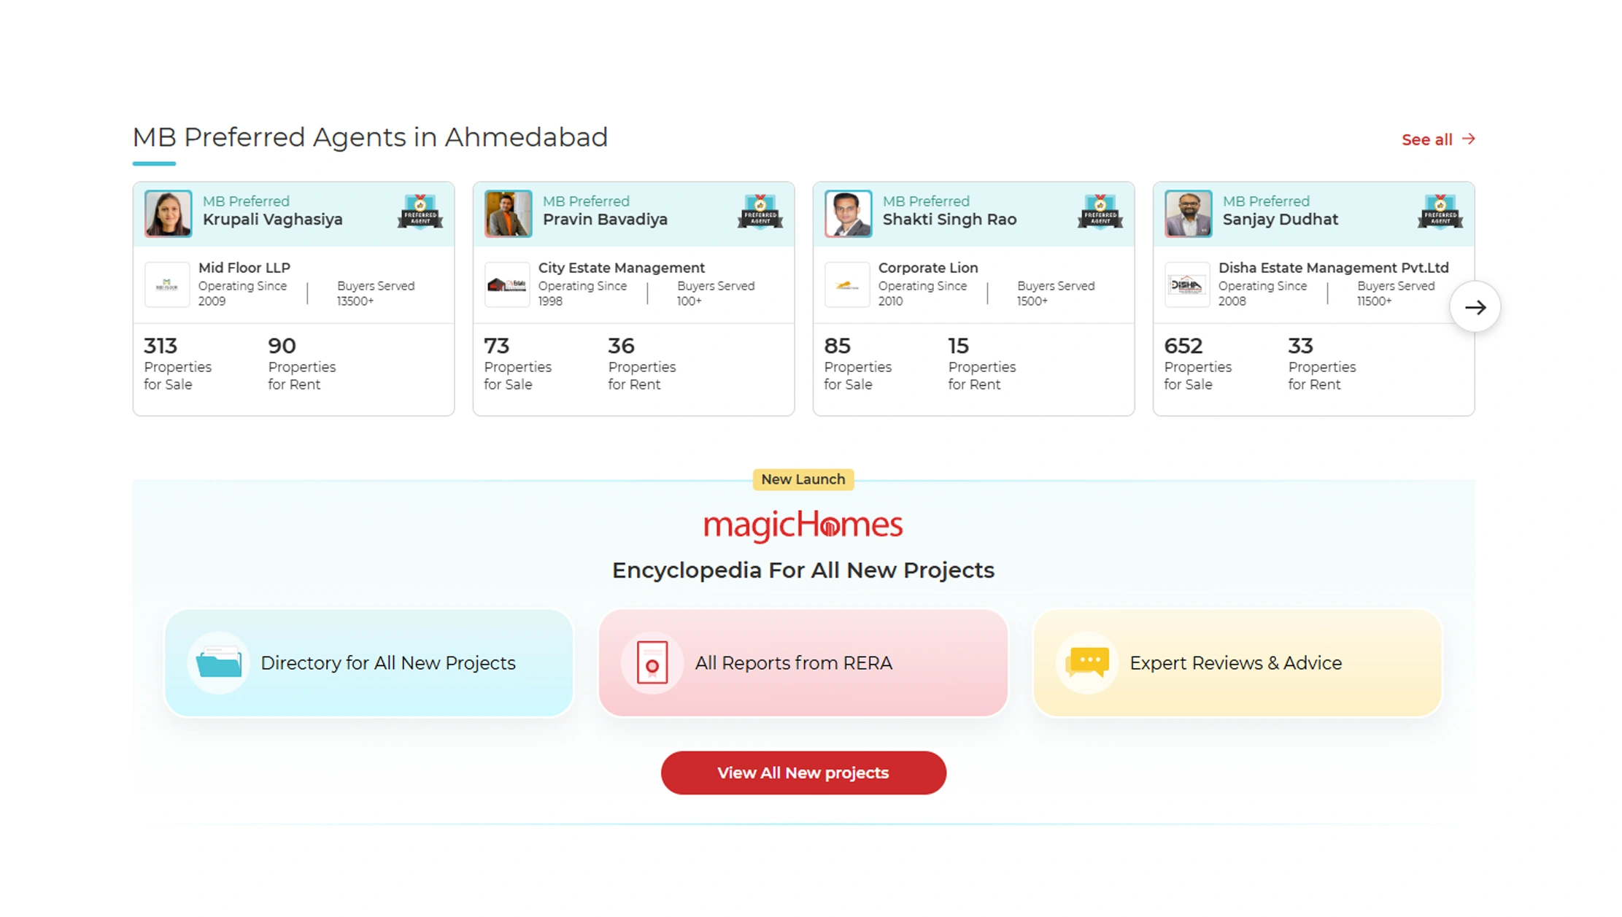Screen dimensions: 1622x917
Task: Click Krupali Vaghasiya's Preferred Agent badge
Action: click(x=420, y=212)
